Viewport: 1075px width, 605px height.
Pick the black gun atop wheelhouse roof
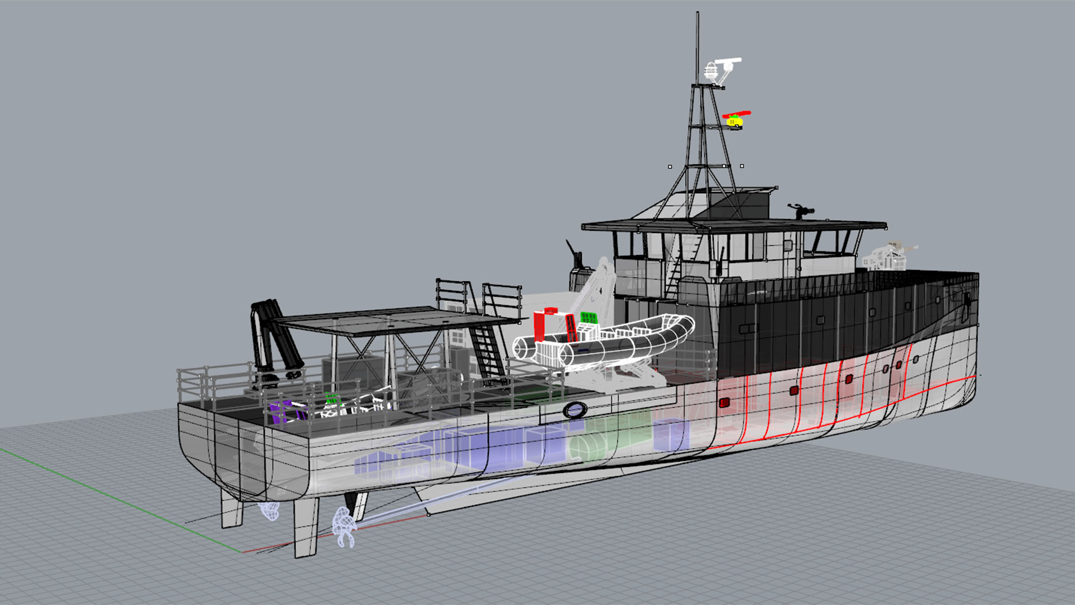[801, 211]
